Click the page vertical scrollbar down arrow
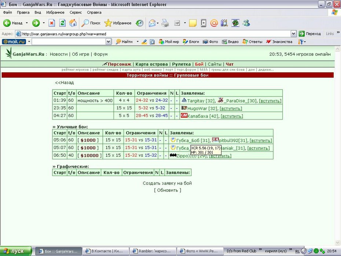 click(x=338, y=242)
